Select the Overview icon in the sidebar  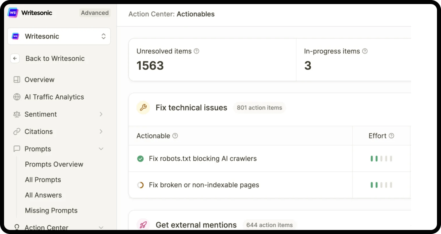[x=17, y=79]
